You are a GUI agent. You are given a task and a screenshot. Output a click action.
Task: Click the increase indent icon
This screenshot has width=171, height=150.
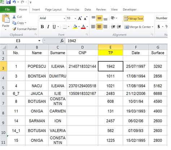(x=119, y=27)
